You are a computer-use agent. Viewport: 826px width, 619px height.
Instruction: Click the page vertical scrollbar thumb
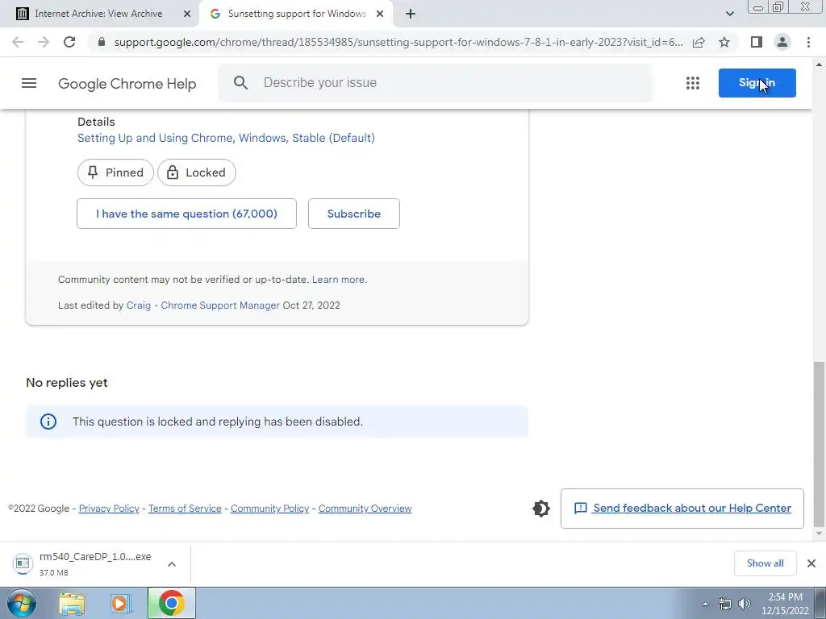point(819,444)
